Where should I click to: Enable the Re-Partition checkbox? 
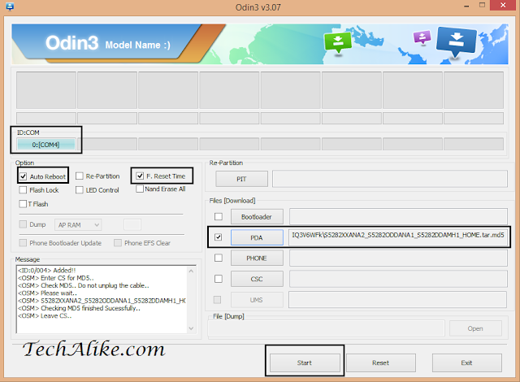click(x=80, y=176)
